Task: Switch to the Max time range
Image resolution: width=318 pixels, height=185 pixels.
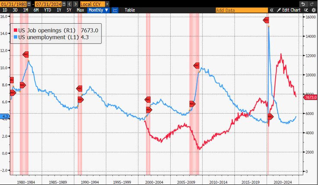Action: [80, 9]
